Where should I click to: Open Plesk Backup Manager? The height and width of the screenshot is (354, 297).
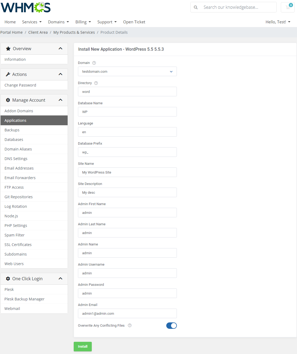coord(34,299)
